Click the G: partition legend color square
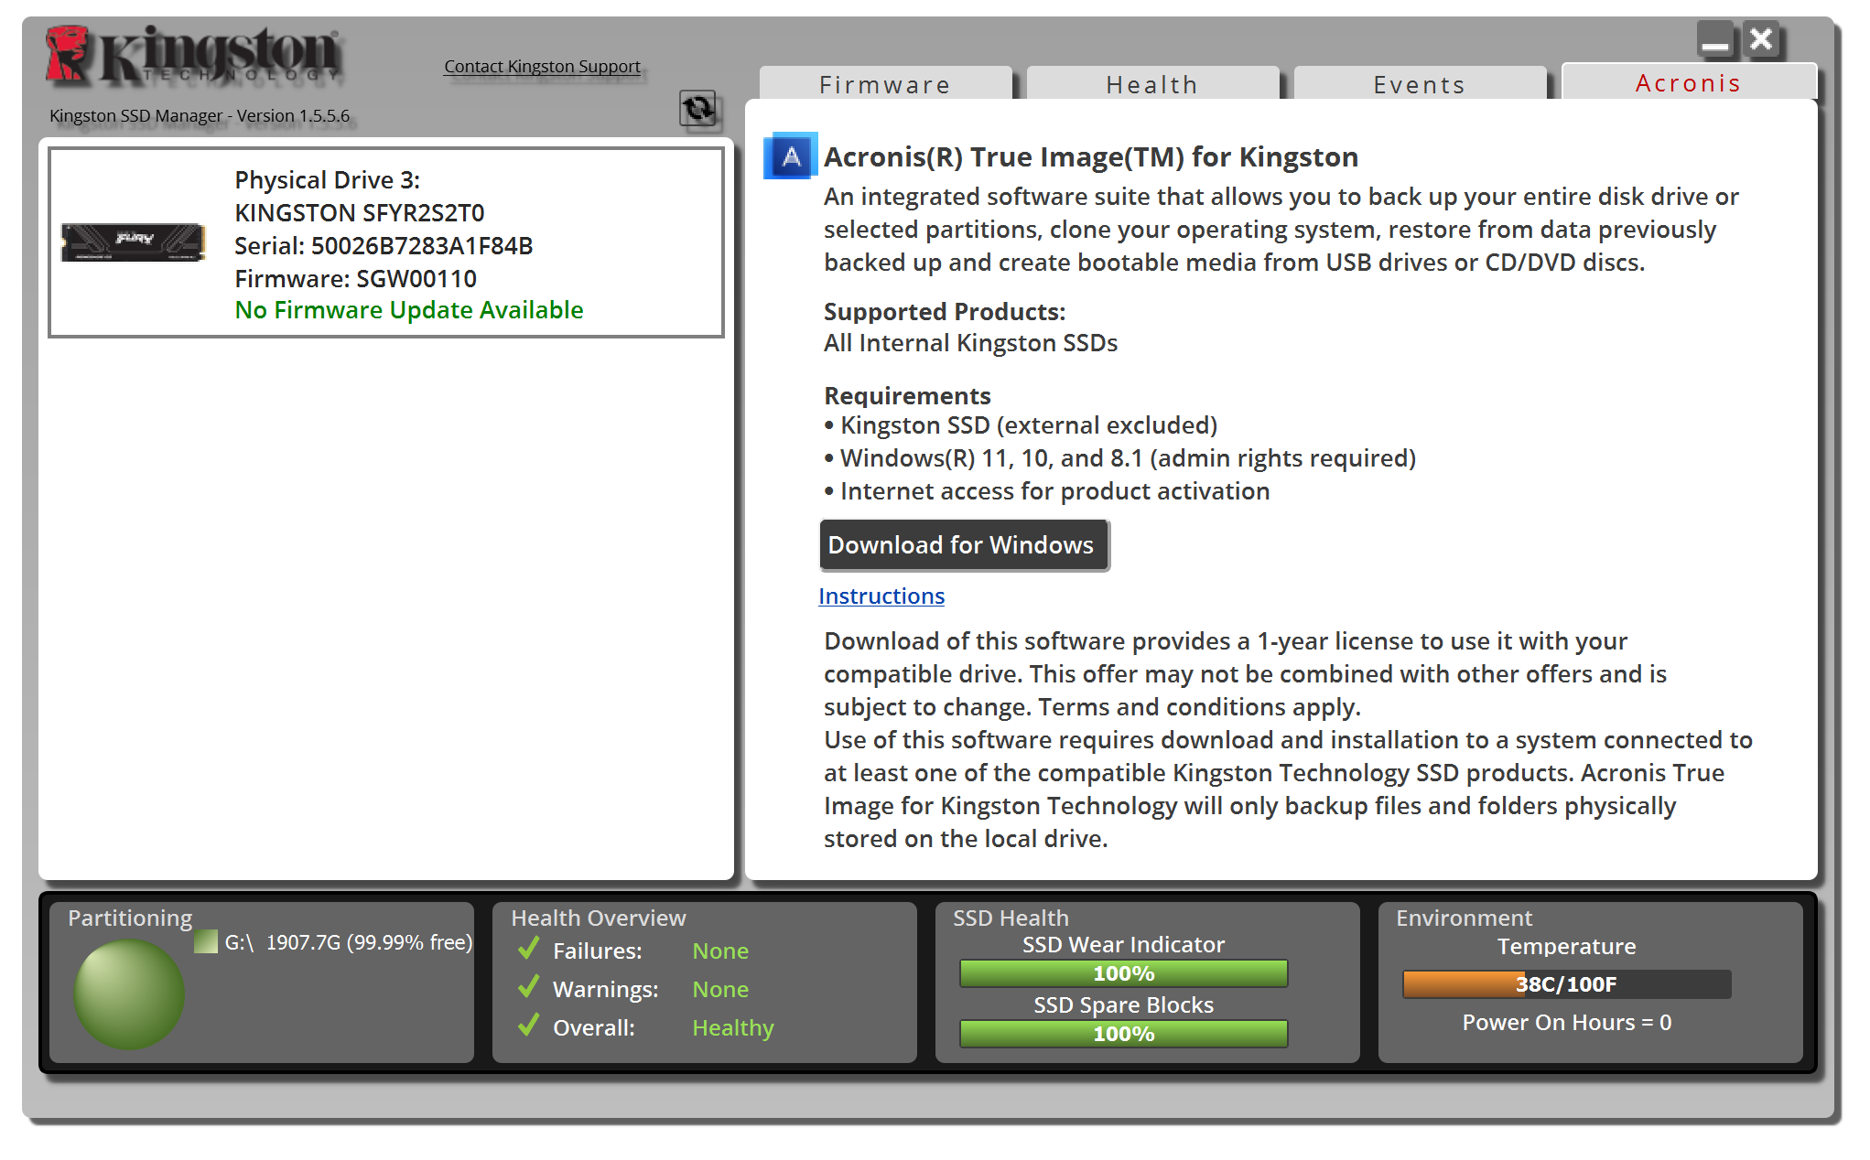Image resolution: width=1870 pixels, height=1160 pixels. [x=206, y=941]
